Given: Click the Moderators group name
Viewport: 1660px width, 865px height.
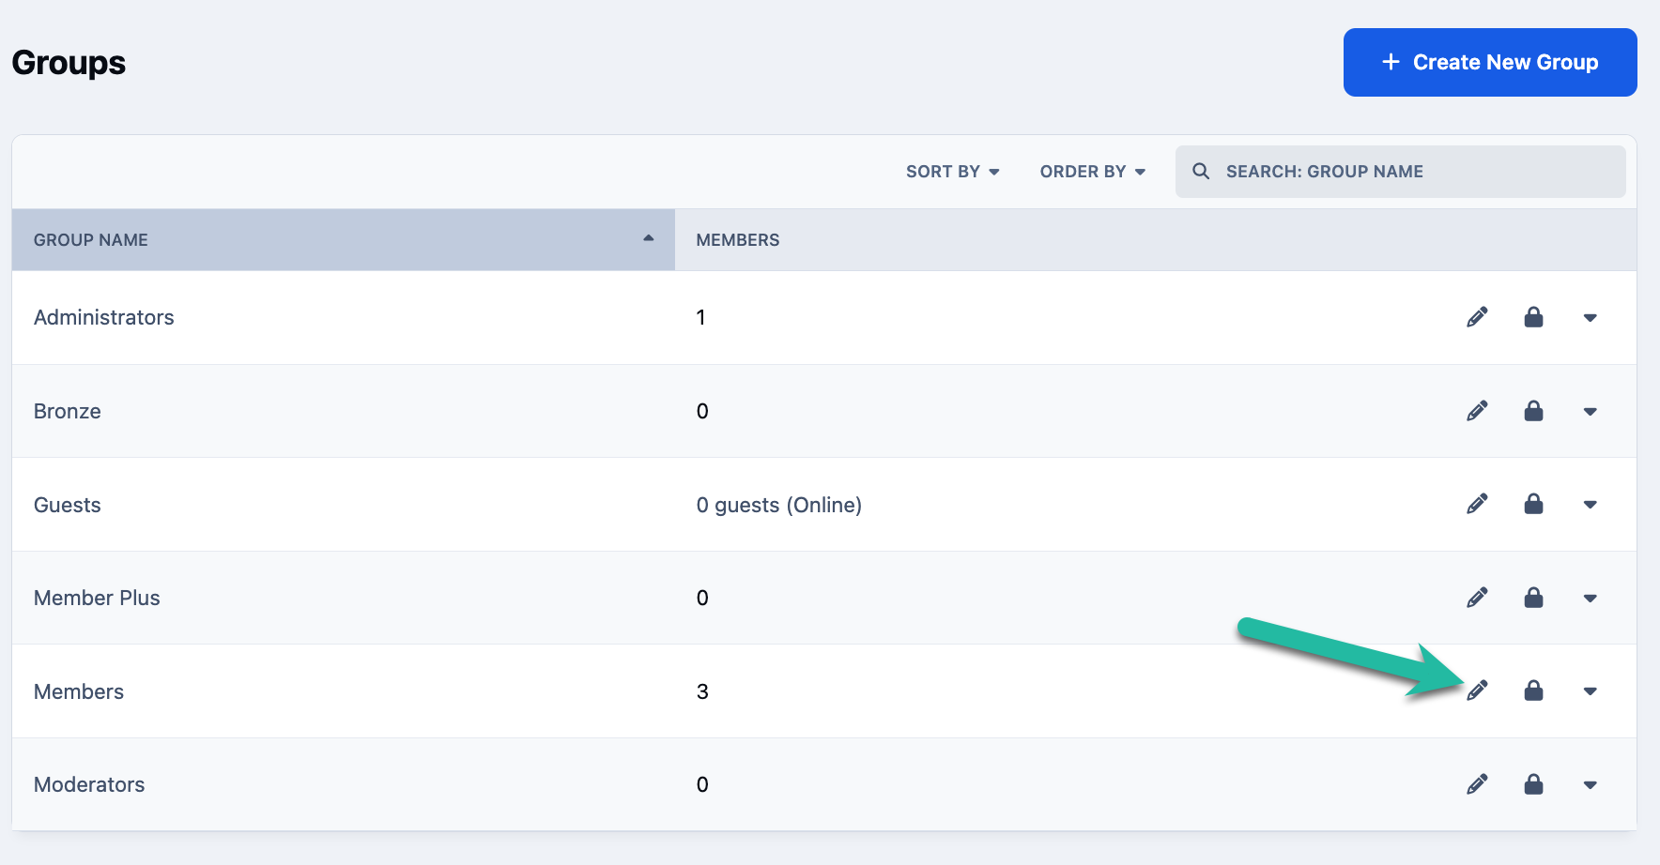Looking at the screenshot, I should 89,784.
